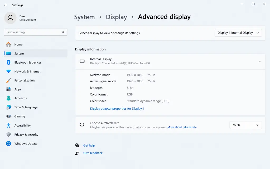Click the RGB color format value
Viewport: 270px width, 169px height.
point(130,94)
